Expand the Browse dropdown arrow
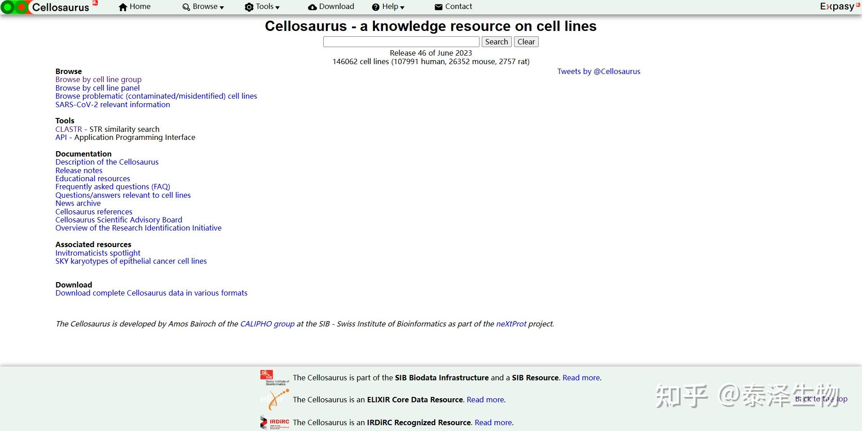The image size is (862, 431). click(222, 8)
